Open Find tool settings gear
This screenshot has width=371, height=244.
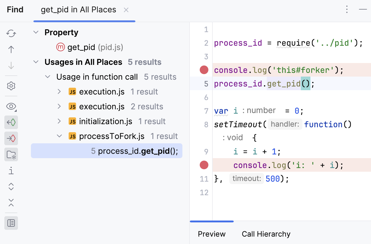[11, 86]
